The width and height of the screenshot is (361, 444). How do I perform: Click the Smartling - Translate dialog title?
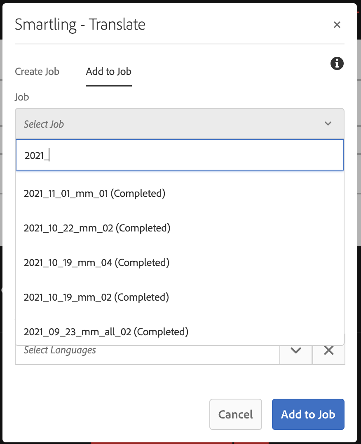point(80,25)
